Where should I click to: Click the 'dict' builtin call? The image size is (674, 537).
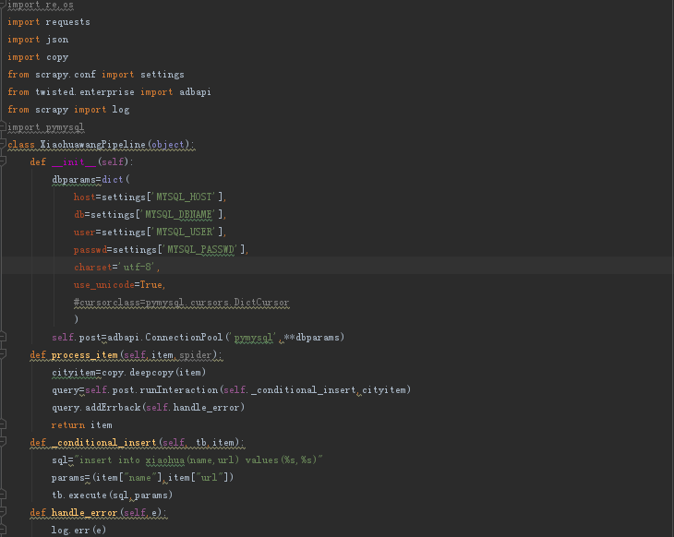pos(113,180)
